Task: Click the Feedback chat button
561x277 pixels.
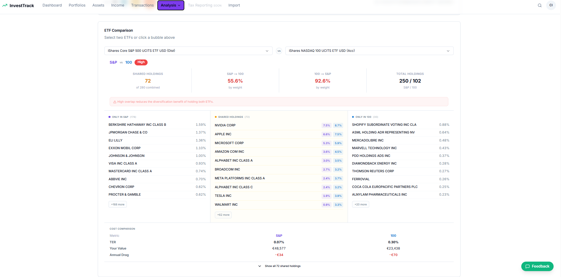Action: coord(537,266)
